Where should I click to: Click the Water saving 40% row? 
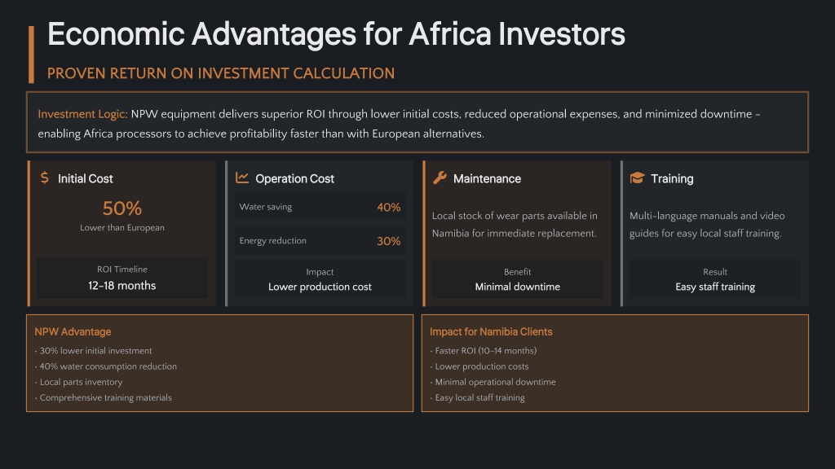click(320, 208)
